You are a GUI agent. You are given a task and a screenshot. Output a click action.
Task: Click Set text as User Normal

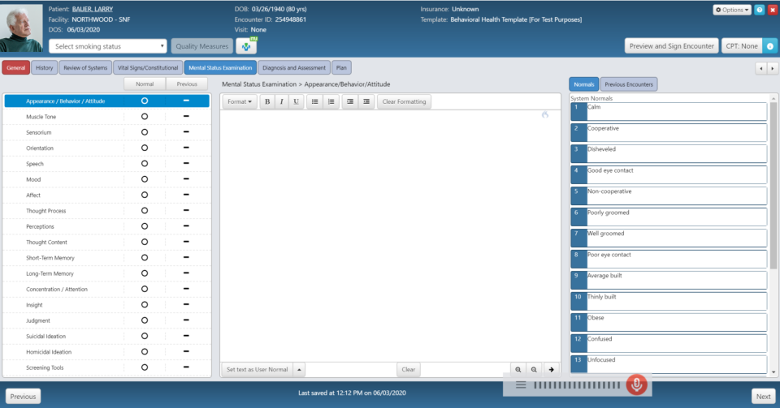pyautogui.click(x=258, y=369)
